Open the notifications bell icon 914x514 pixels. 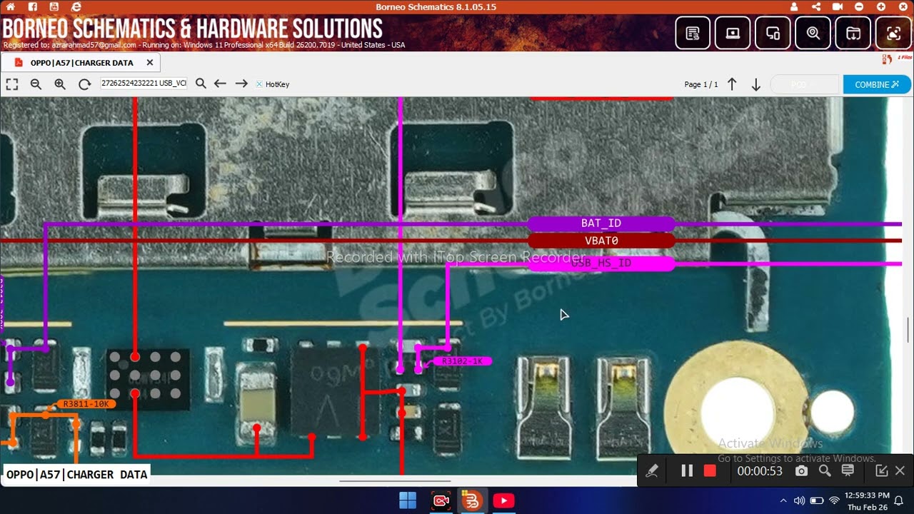899,500
